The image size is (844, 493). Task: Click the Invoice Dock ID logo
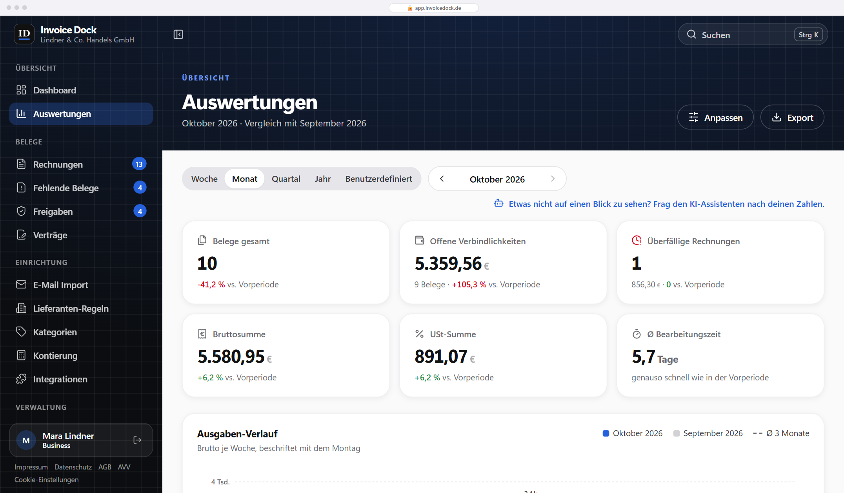point(24,34)
